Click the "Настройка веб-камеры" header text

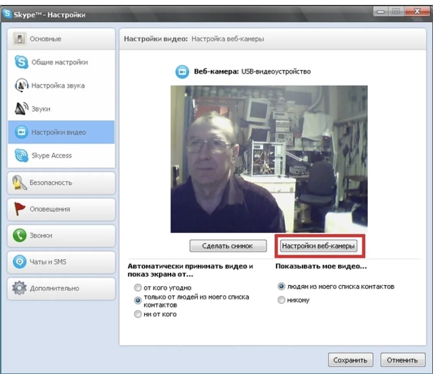tap(227, 39)
